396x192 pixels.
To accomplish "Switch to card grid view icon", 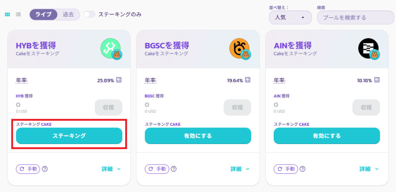I will click(7, 14).
